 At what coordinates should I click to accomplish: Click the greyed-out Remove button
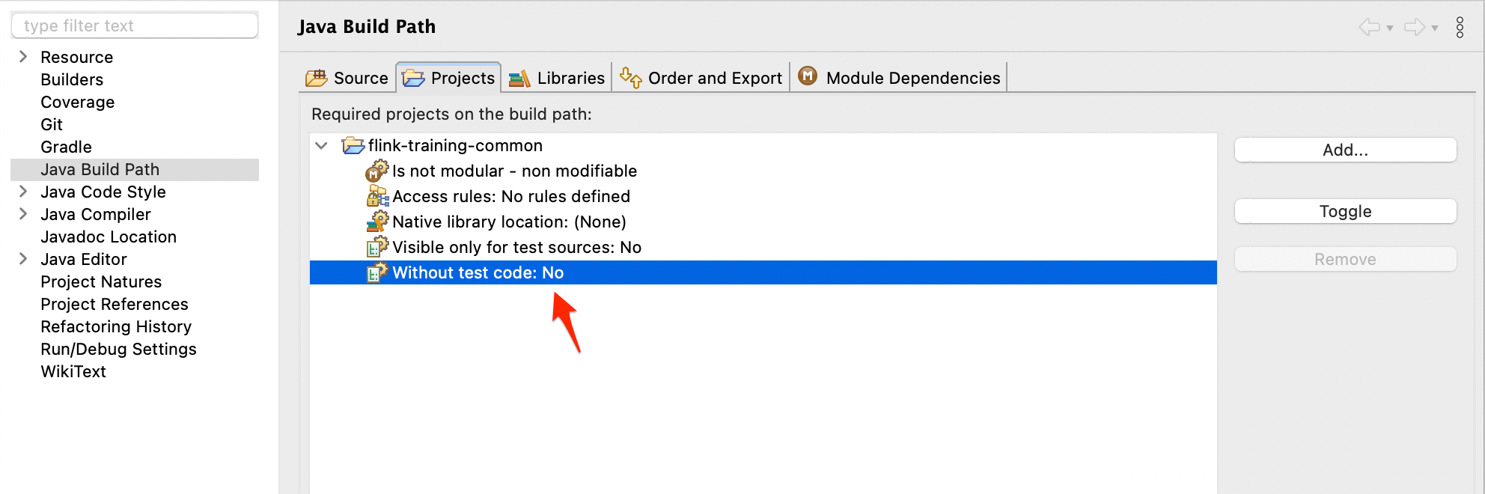[x=1345, y=259]
